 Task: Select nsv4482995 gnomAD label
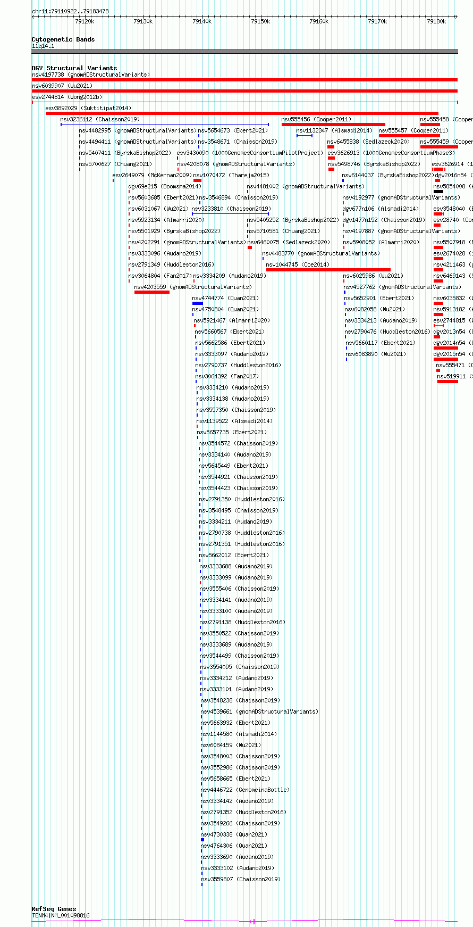(138, 130)
